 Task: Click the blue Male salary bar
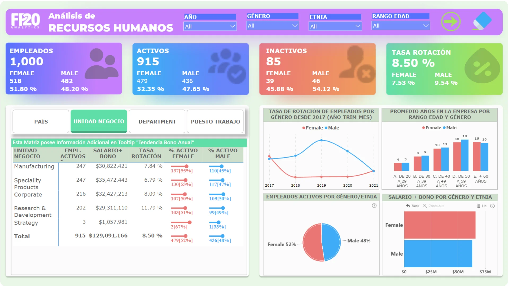tap(438, 253)
